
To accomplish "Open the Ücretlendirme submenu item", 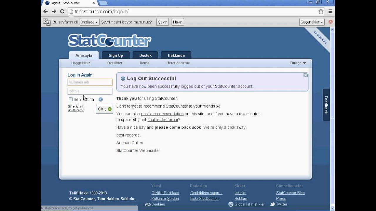I will coord(178,63).
